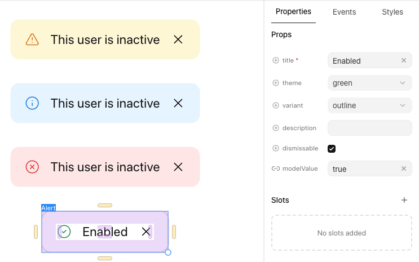The height and width of the screenshot is (262, 419).
Task: Open the theme dropdown showing green
Action: (369, 83)
